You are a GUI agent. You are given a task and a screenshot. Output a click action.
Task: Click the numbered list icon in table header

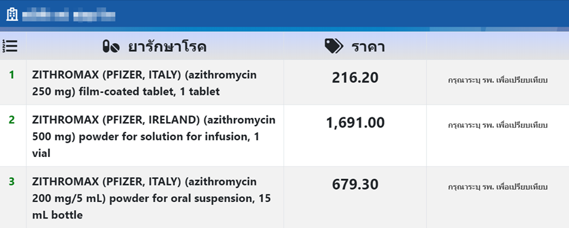10,46
